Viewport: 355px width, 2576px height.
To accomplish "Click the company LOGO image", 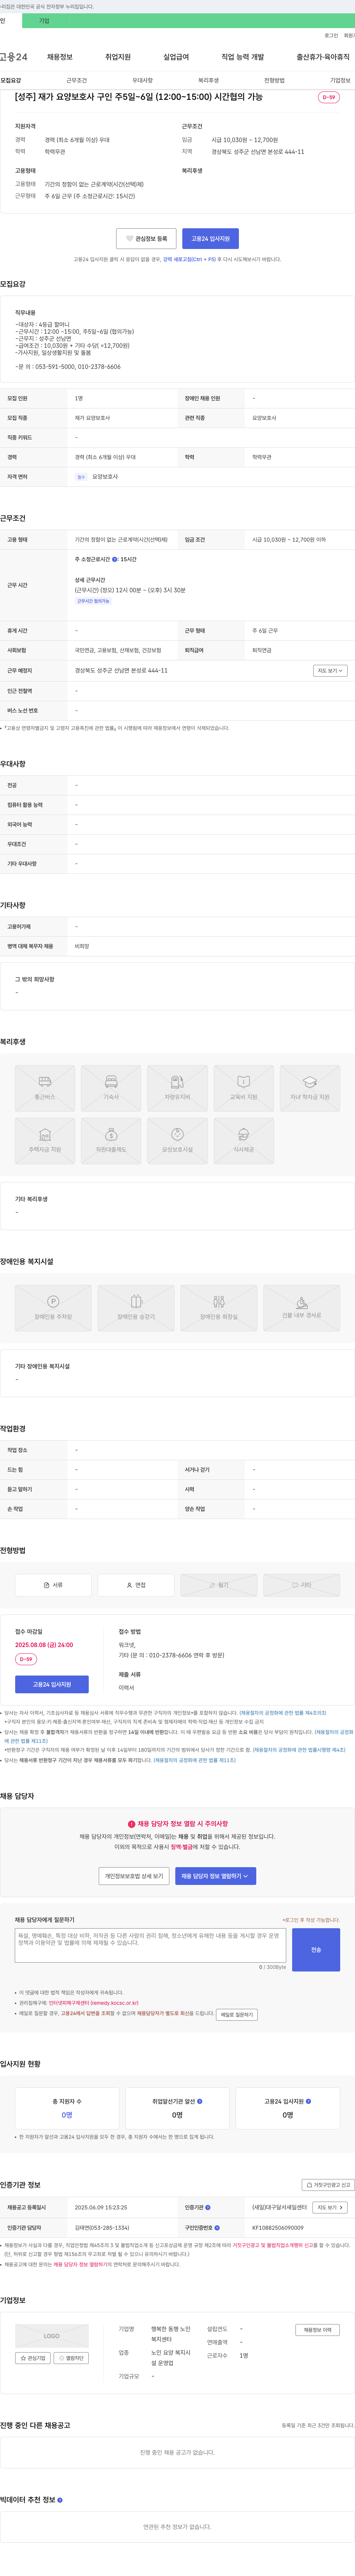I will point(52,2336).
